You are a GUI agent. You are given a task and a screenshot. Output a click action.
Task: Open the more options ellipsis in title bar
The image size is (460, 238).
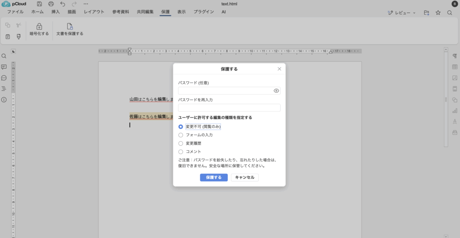(86, 4)
